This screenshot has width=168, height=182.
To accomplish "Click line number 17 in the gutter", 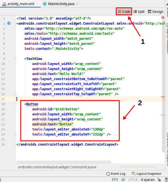I will tap(3, 99).
